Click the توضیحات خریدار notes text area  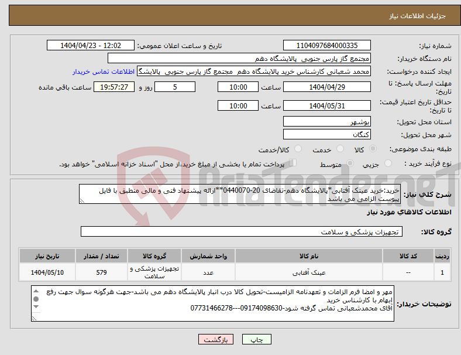[x=212, y=303]
